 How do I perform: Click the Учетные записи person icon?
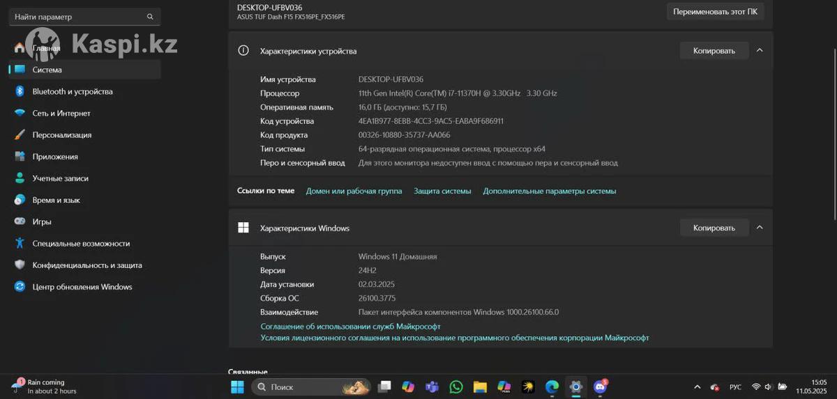click(x=20, y=178)
